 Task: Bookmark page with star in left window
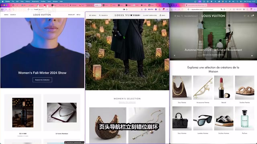[x=127, y=10]
